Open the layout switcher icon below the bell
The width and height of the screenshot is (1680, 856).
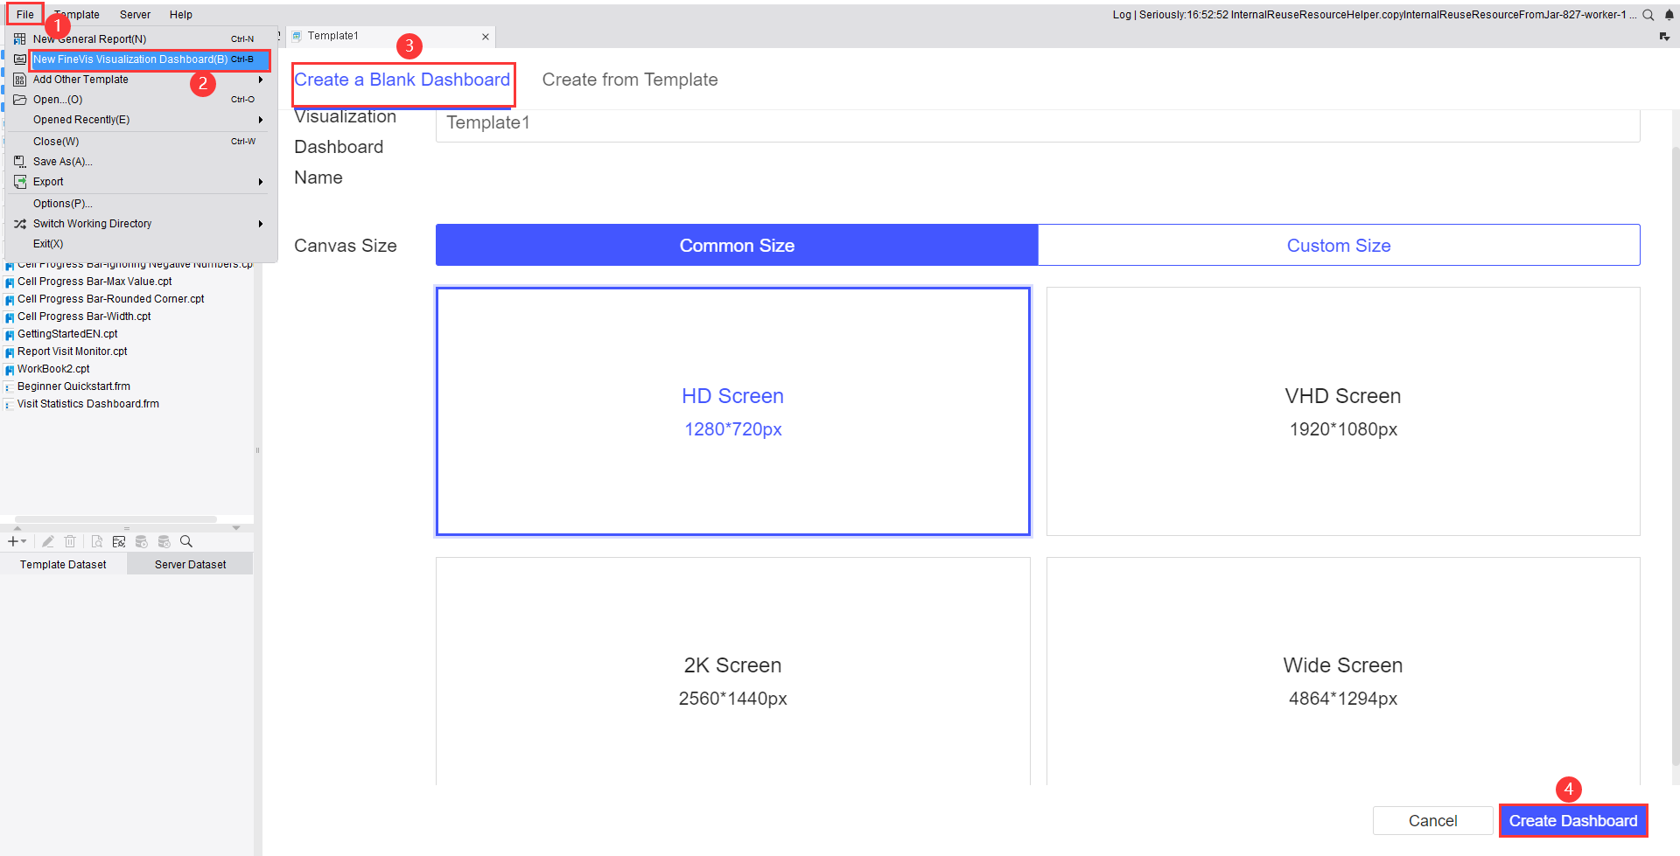[x=1665, y=38]
